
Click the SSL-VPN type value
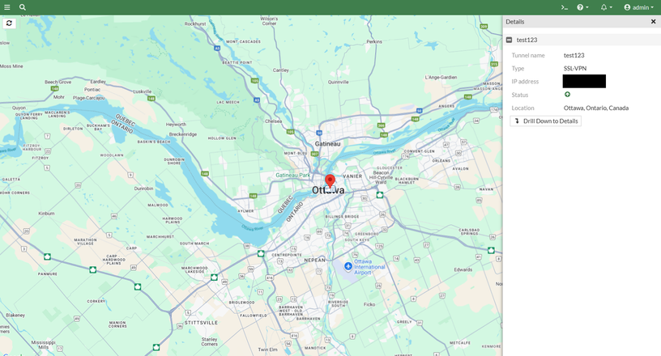pos(575,68)
